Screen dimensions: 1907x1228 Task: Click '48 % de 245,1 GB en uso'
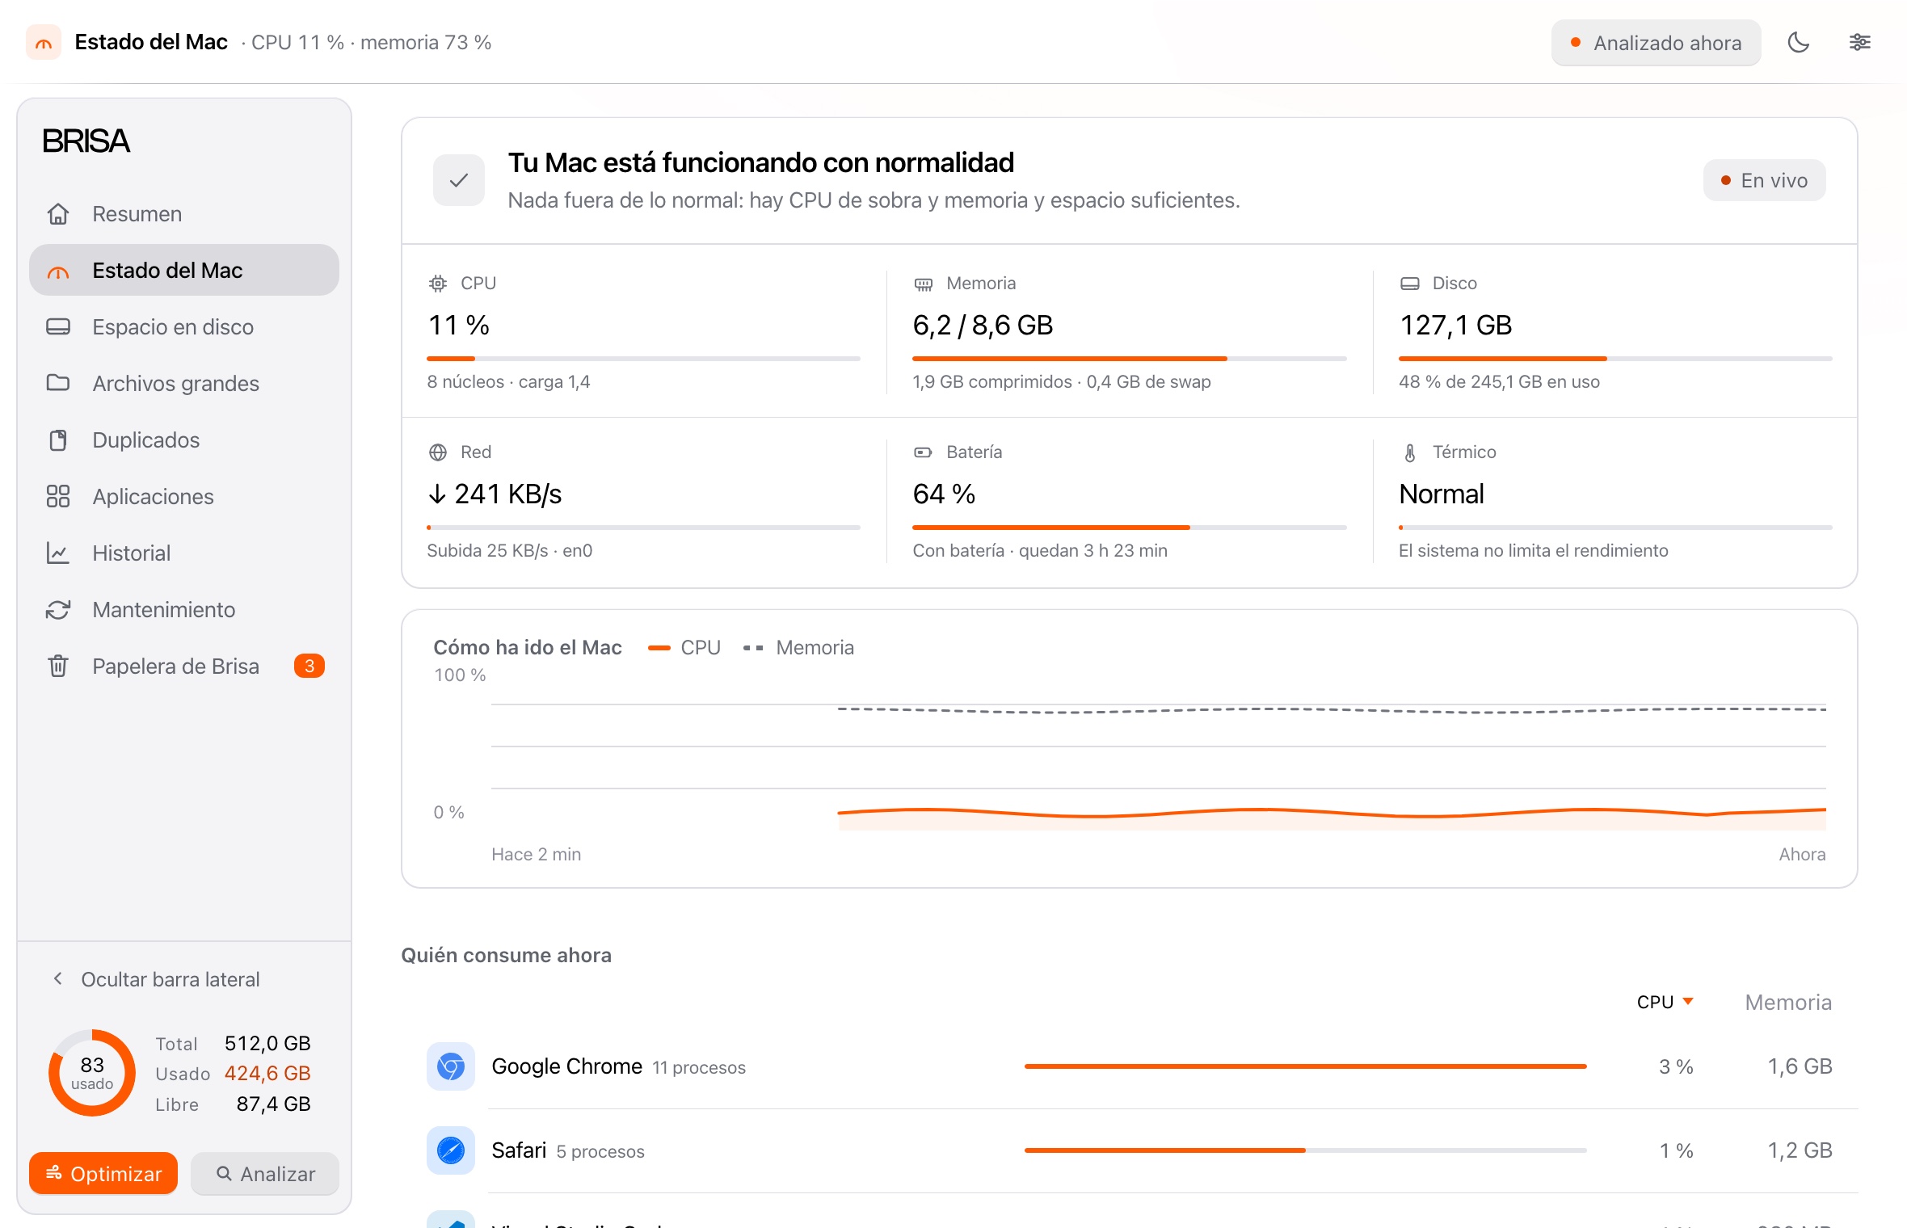coord(1499,381)
